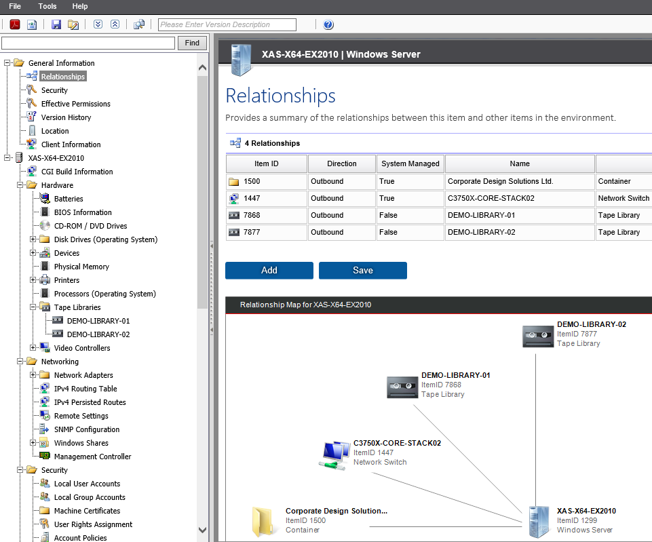
Task: Click the export to email toolbar icon
Action: point(32,24)
